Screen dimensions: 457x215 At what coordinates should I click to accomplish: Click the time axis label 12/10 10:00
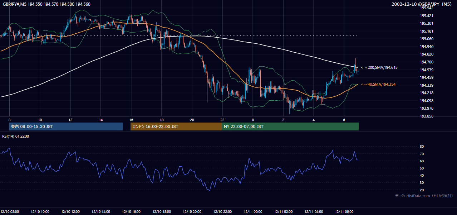(x=40, y=212)
